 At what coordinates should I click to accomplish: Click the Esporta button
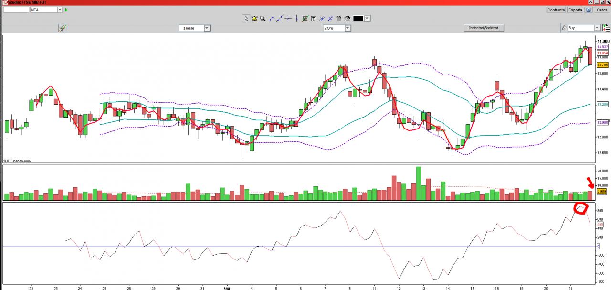click(x=575, y=10)
